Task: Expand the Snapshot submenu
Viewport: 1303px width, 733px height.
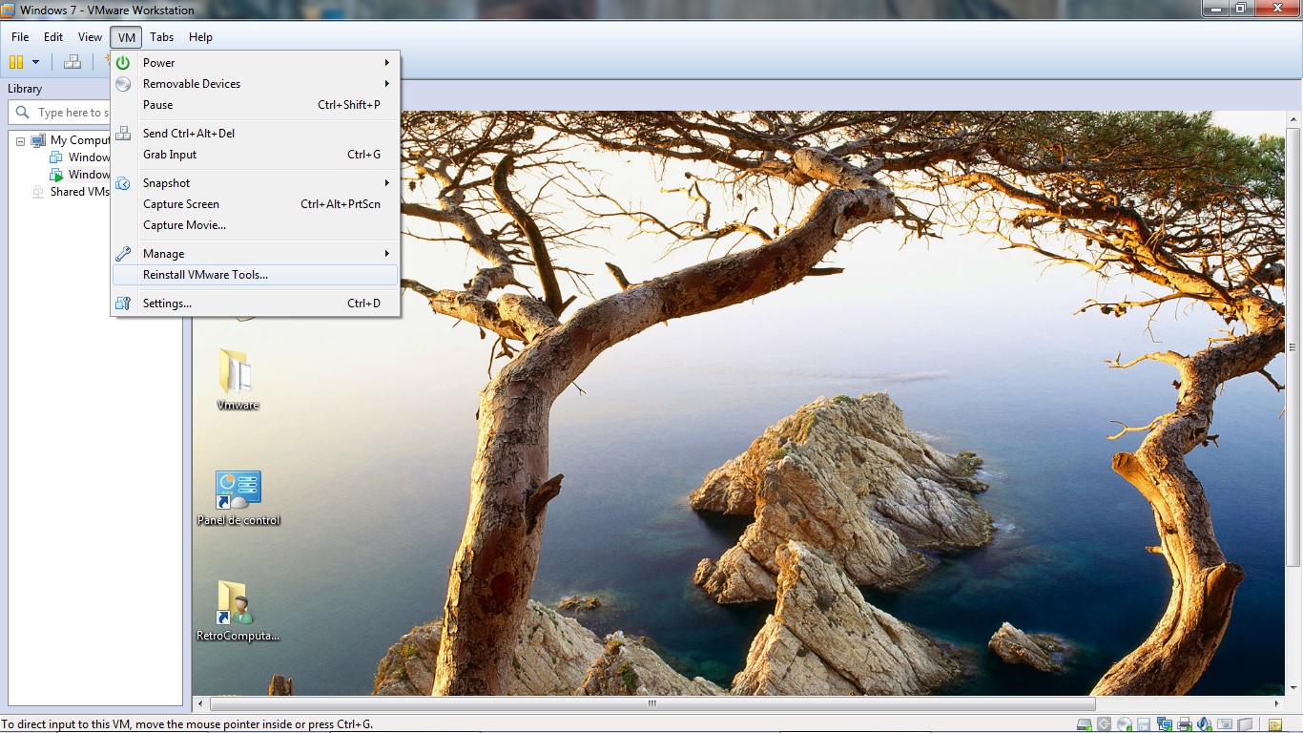Action: [x=255, y=183]
